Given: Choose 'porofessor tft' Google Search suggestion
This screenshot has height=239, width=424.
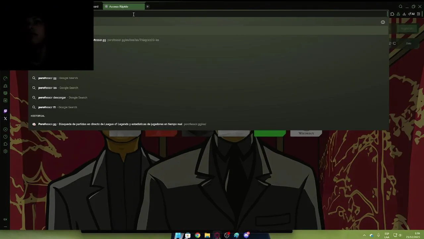Looking at the screenshot, I should 209,107.
